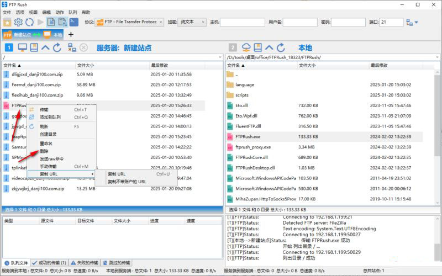Click the port field showing 21

[x=391, y=22]
